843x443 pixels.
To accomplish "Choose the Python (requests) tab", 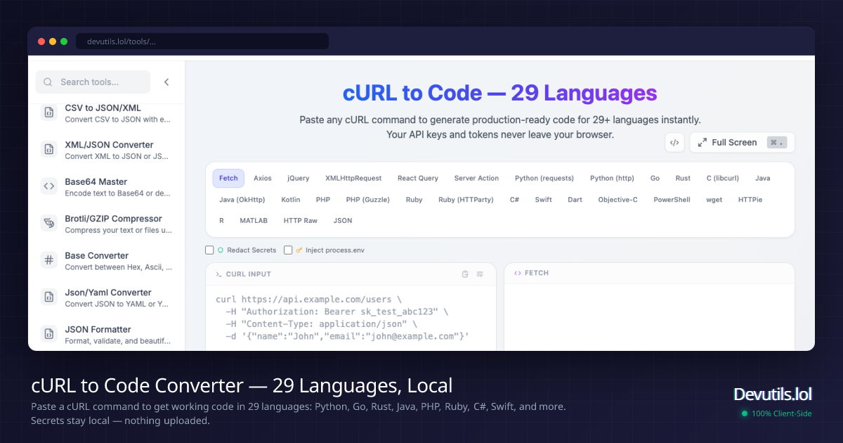I will [544, 179].
